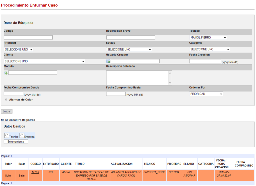Click the Codigo input field
256x186 pixels.
[28, 38]
